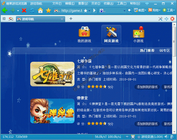
Task: Open the 帮助(H) menu
Action: 135,4
